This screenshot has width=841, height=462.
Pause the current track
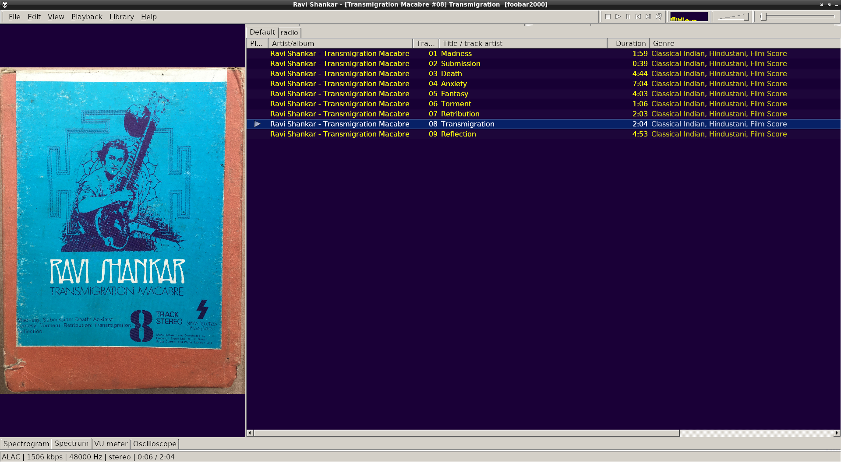pos(628,17)
